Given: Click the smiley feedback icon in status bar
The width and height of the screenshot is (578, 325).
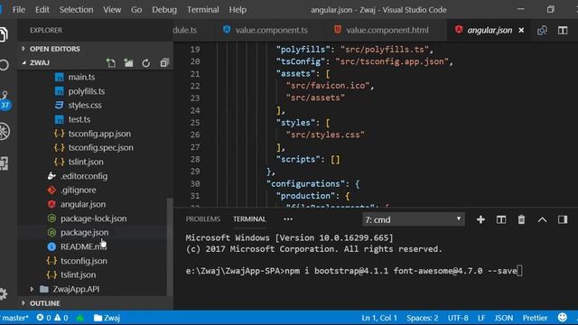Looking at the screenshot, I should [x=562, y=318].
